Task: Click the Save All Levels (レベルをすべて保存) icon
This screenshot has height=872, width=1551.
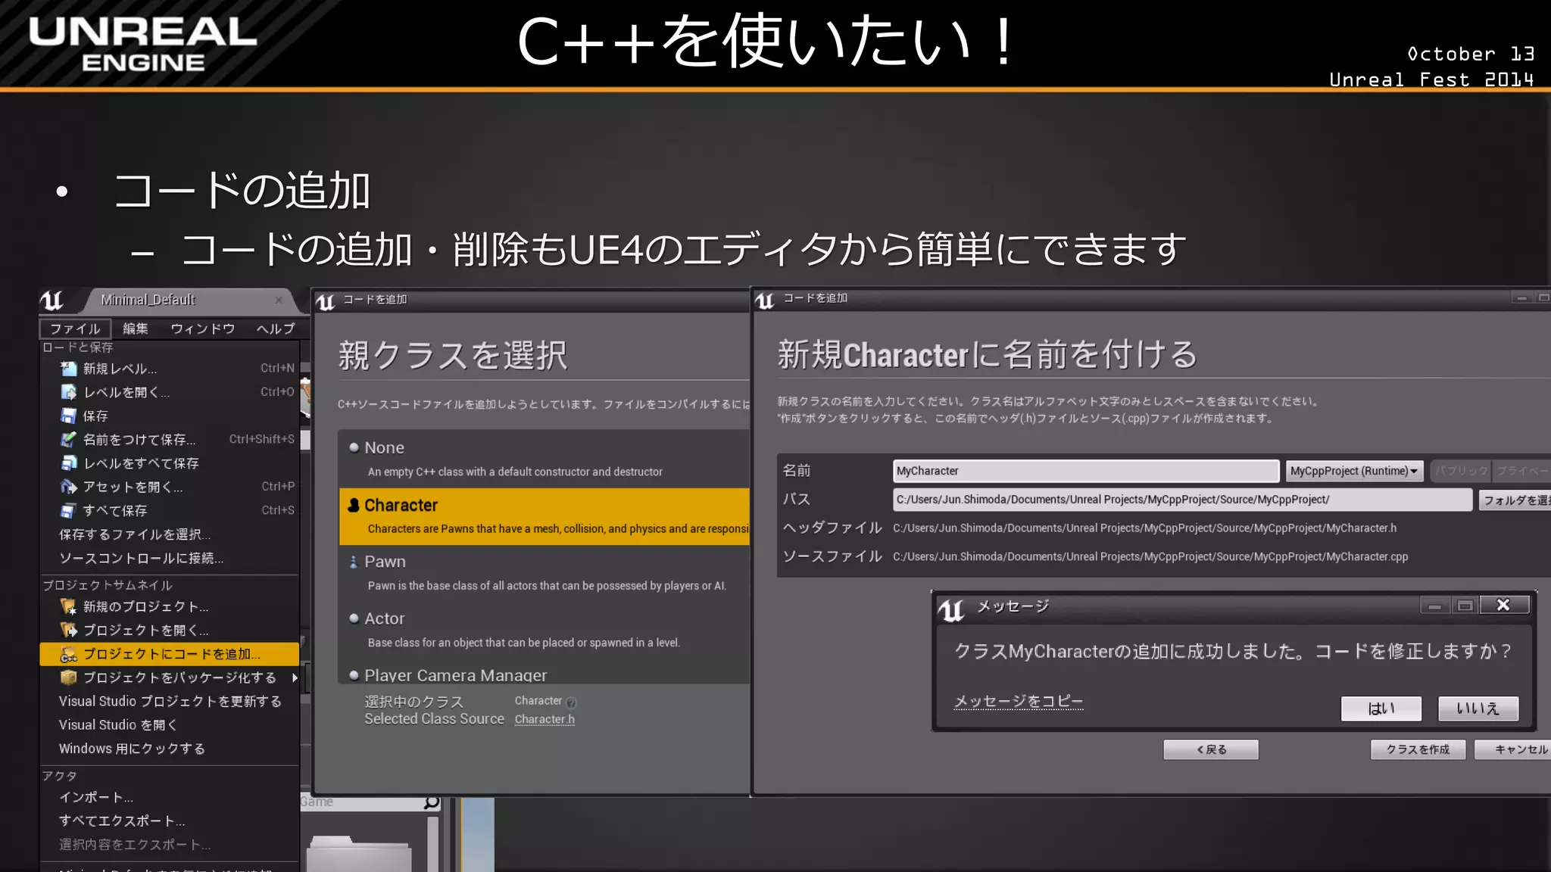Action: (69, 462)
